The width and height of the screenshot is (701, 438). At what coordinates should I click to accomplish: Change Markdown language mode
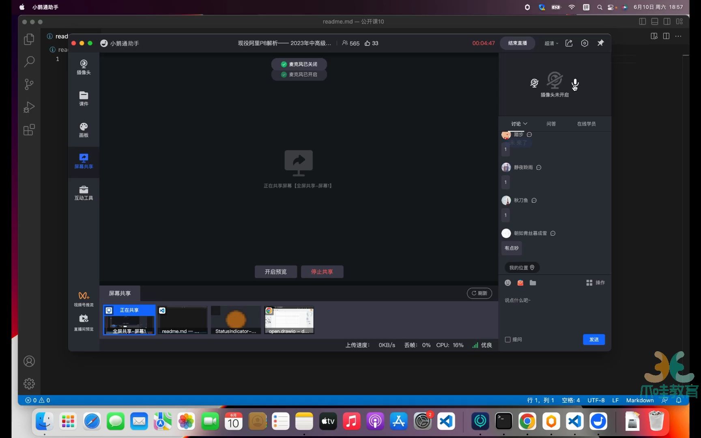[x=640, y=400]
